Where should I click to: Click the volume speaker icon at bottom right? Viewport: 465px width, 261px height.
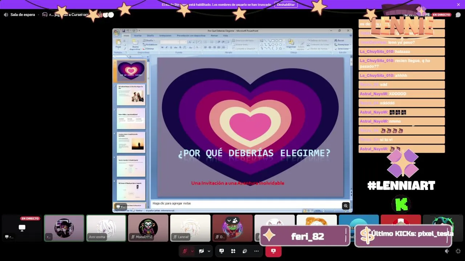447,251
